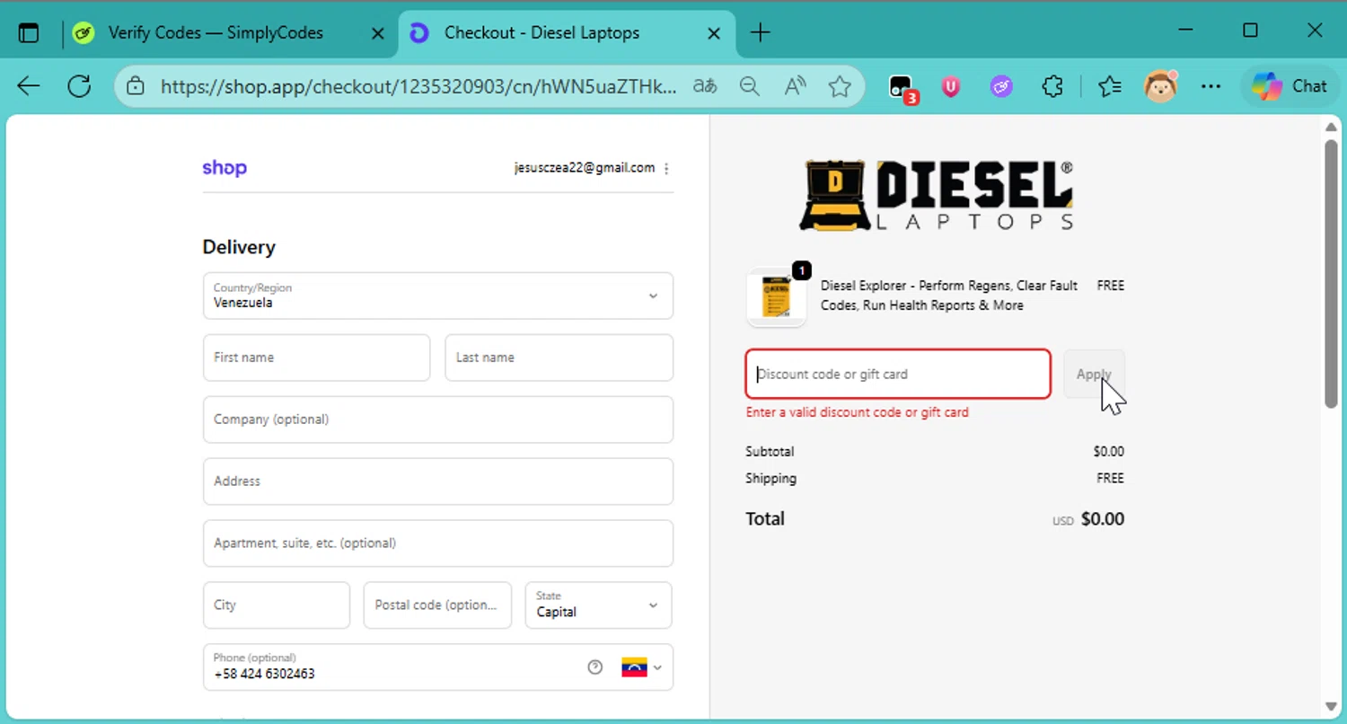This screenshot has height=724, width=1347.
Task: Click the vertical scrollbar thumb
Action: [1331, 274]
